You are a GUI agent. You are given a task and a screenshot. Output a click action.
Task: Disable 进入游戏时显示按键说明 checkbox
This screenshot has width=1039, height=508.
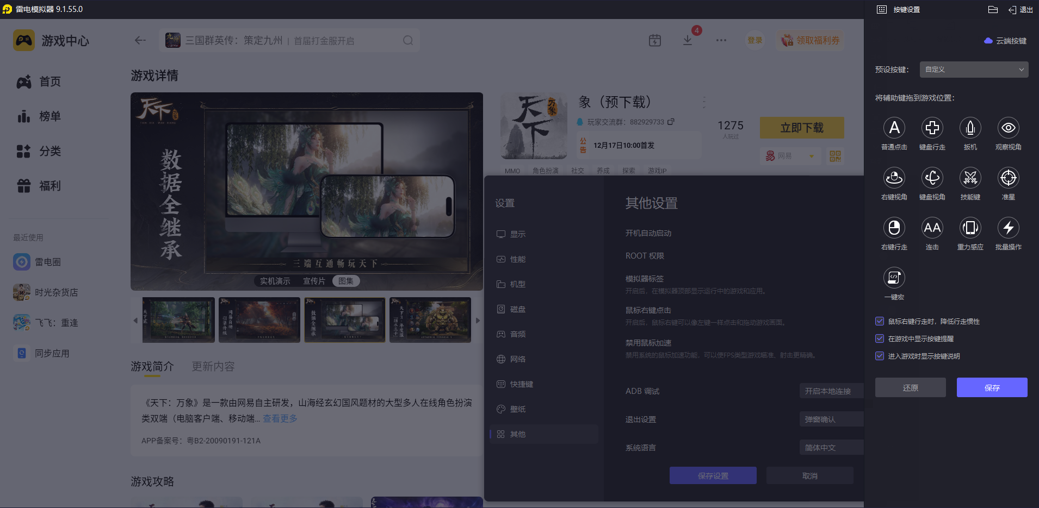[880, 356]
